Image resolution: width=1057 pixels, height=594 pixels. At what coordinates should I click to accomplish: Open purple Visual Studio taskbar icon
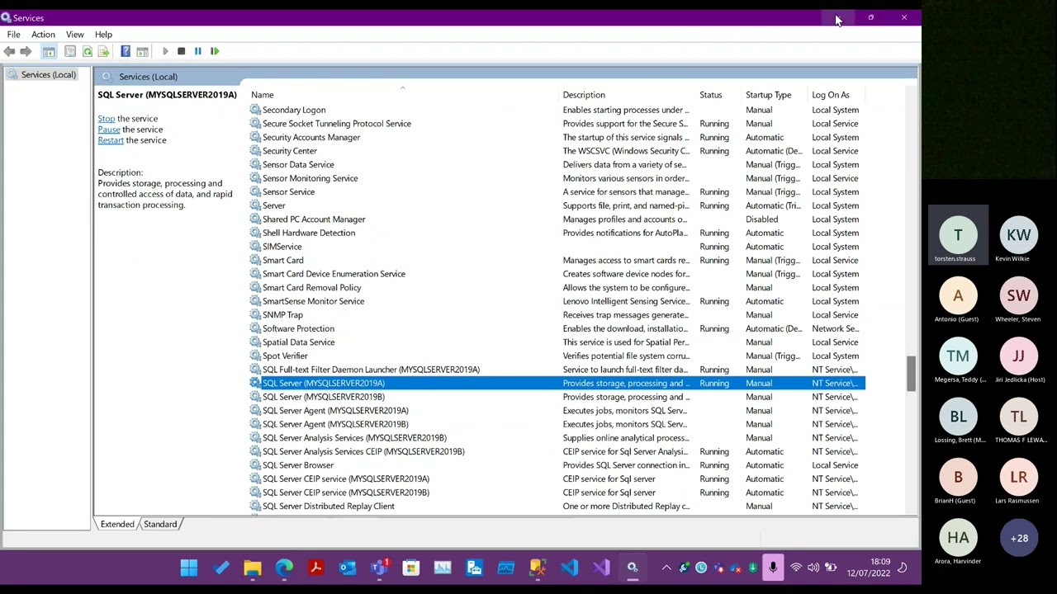(600, 568)
